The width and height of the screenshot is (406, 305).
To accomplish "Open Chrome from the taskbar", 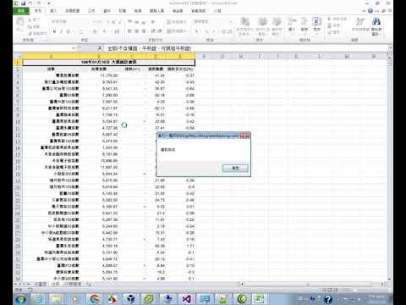I will click(x=94, y=299).
